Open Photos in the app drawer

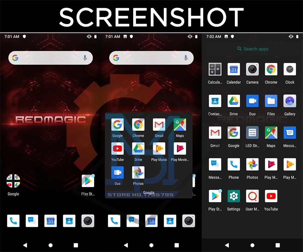click(x=252, y=164)
